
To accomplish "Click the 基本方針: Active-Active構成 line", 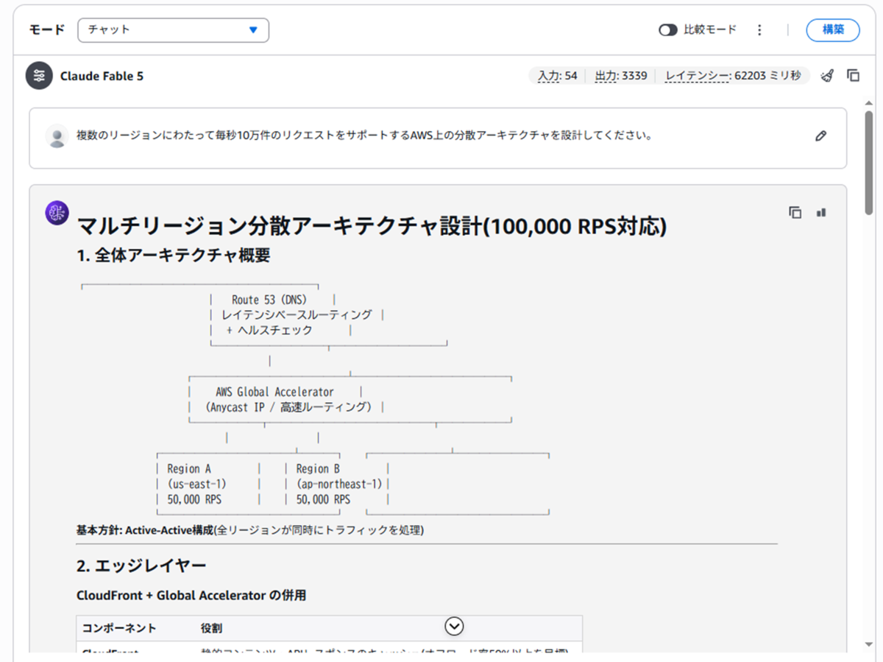I will point(250,530).
